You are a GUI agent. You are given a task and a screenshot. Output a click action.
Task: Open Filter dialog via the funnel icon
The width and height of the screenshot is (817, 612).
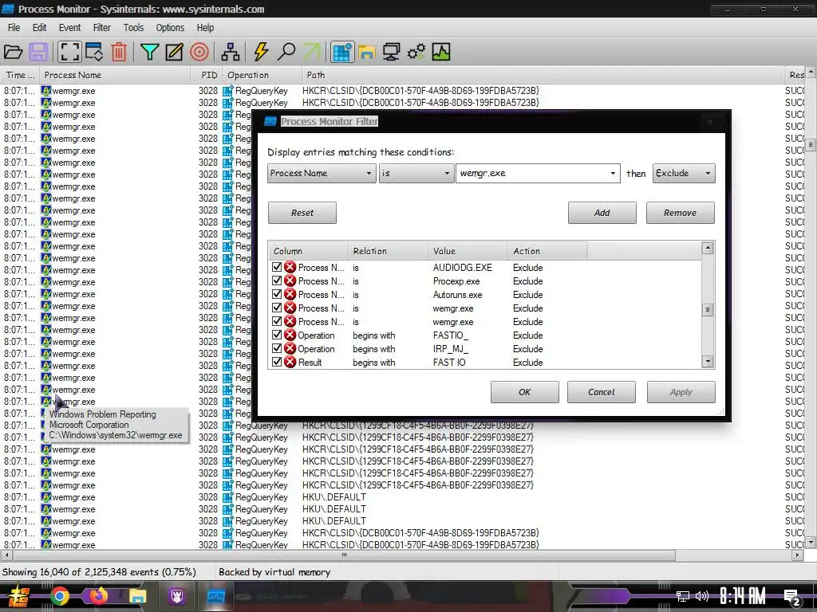pyautogui.click(x=149, y=52)
